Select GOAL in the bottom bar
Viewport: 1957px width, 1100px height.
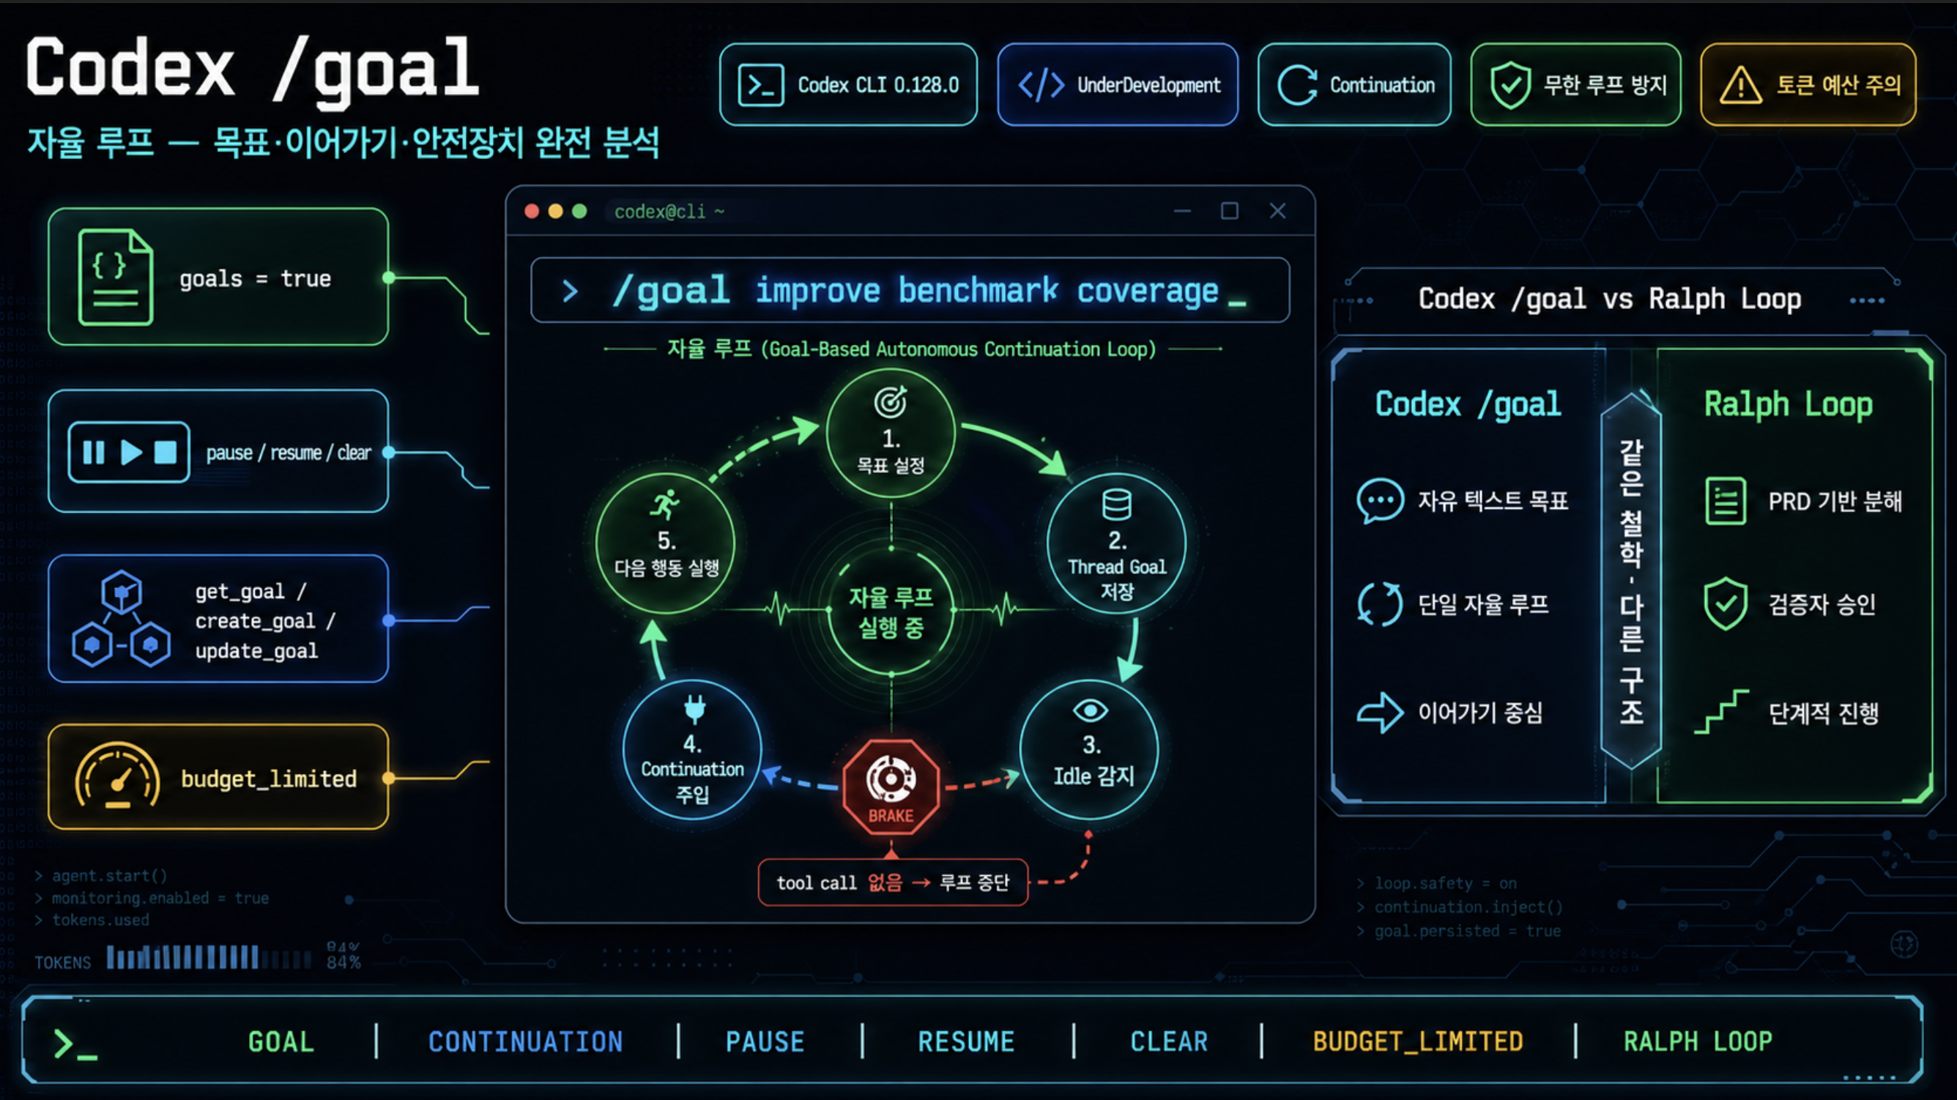click(281, 1041)
